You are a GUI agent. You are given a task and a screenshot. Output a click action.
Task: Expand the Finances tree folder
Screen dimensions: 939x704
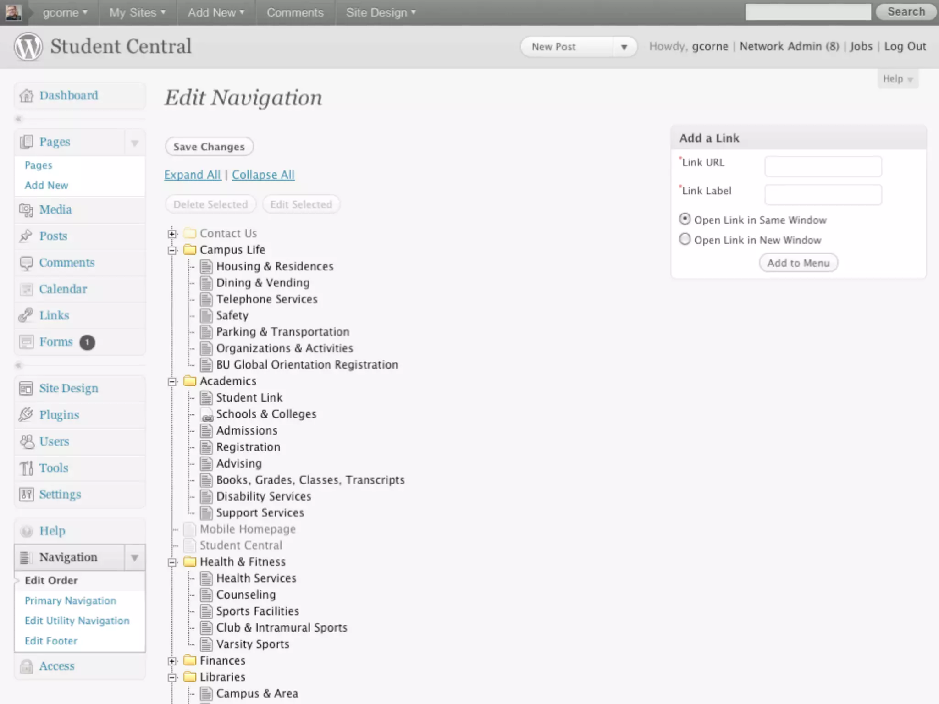tap(172, 661)
